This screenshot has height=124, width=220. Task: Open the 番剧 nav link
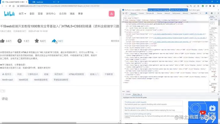pyautogui.click(x=32, y=14)
